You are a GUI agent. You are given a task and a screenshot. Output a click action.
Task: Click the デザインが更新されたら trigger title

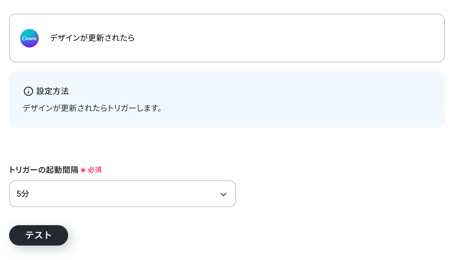pos(92,38)
